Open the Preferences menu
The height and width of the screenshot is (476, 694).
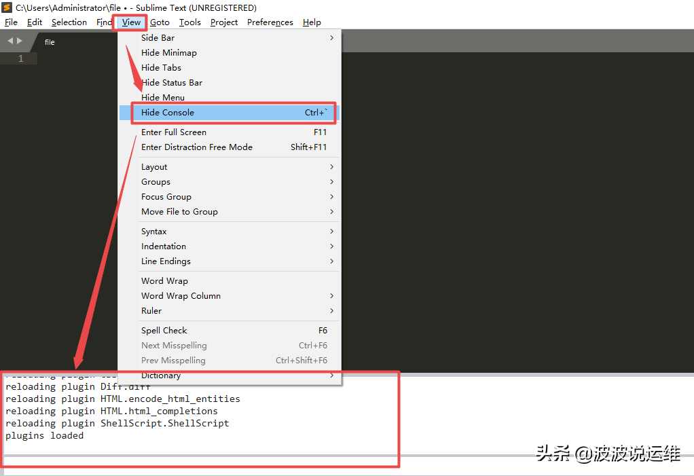point(270,22)
